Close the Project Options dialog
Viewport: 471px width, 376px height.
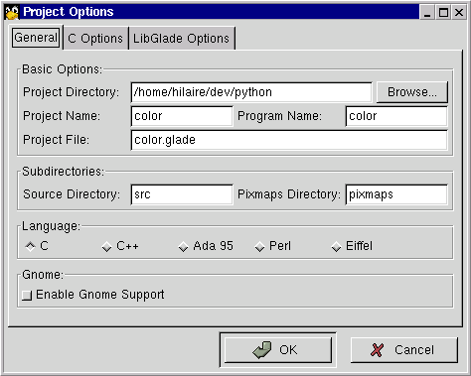(459, 13)
